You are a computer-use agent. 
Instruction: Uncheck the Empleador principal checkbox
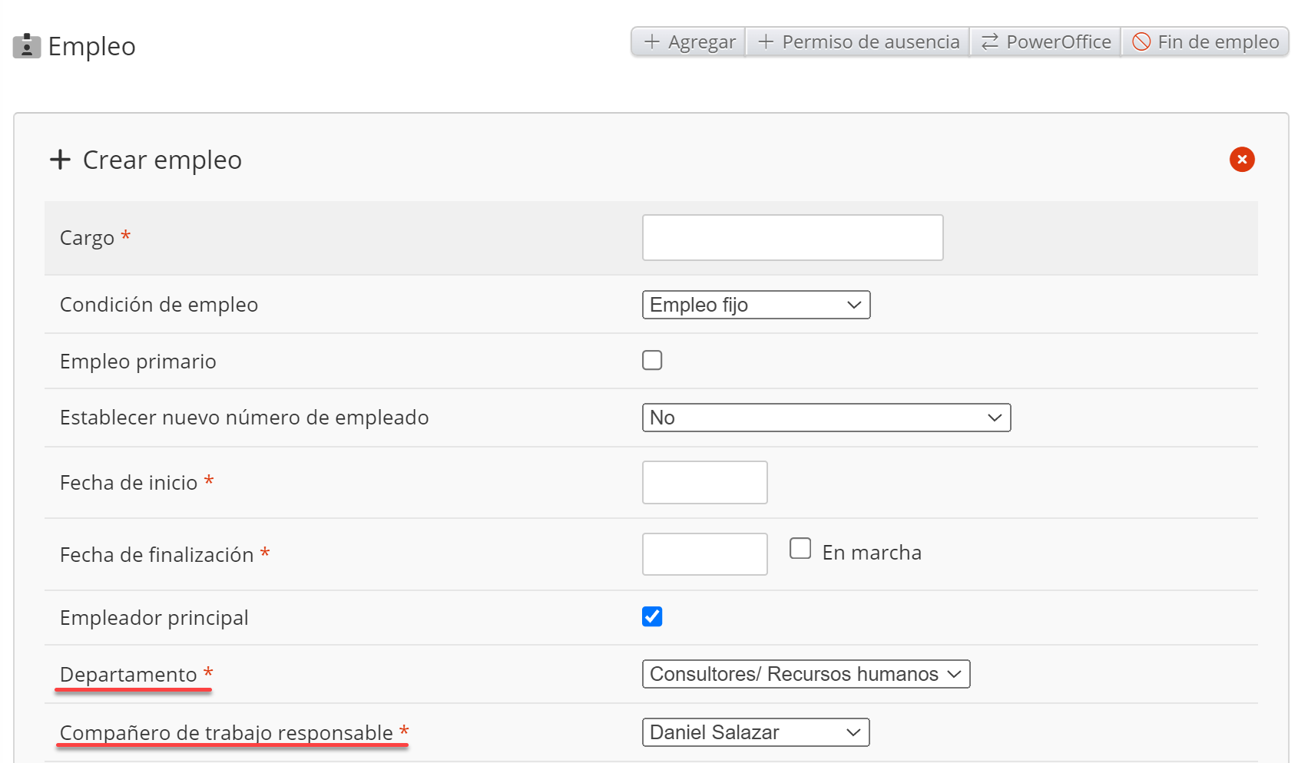coord(652,616)
